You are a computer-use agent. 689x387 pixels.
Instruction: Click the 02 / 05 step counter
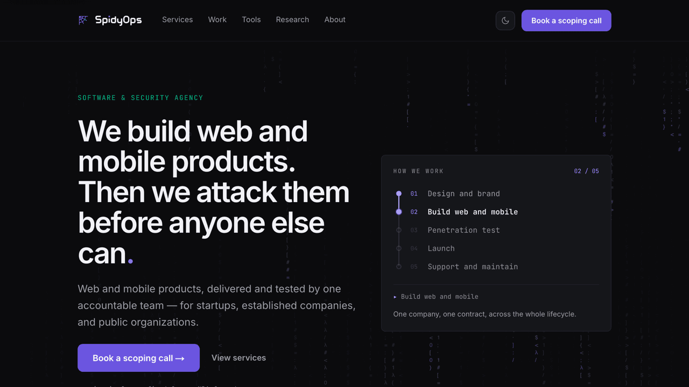[586, 171]
